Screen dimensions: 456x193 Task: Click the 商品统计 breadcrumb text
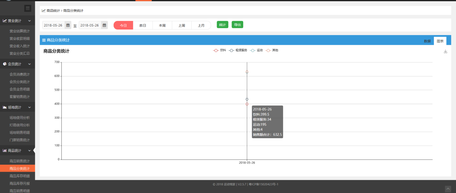(x=53, y=11)
